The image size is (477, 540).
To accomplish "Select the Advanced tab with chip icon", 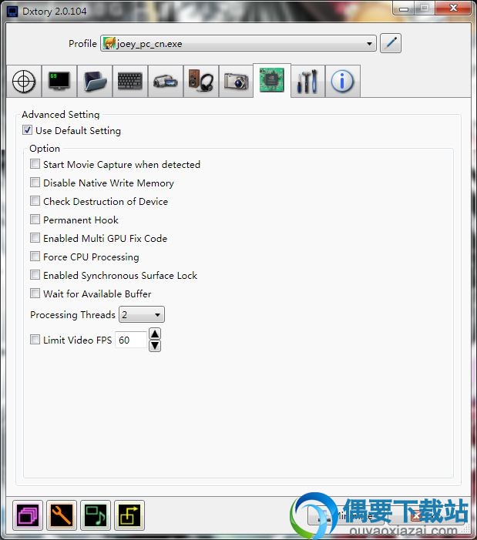I will click(x=272, y=81).
